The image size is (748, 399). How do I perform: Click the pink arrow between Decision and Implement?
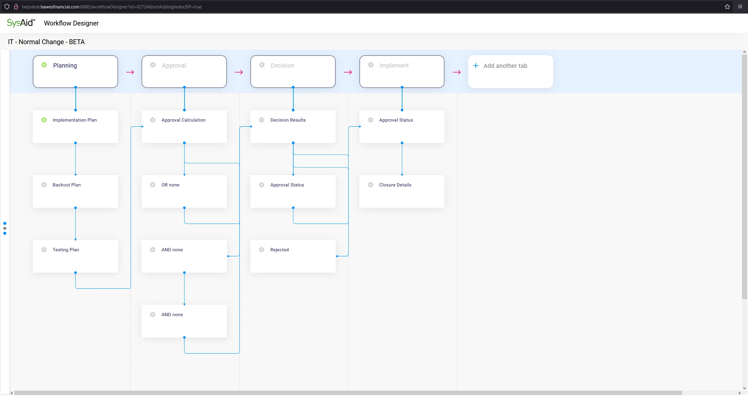[x=348, y=72]
